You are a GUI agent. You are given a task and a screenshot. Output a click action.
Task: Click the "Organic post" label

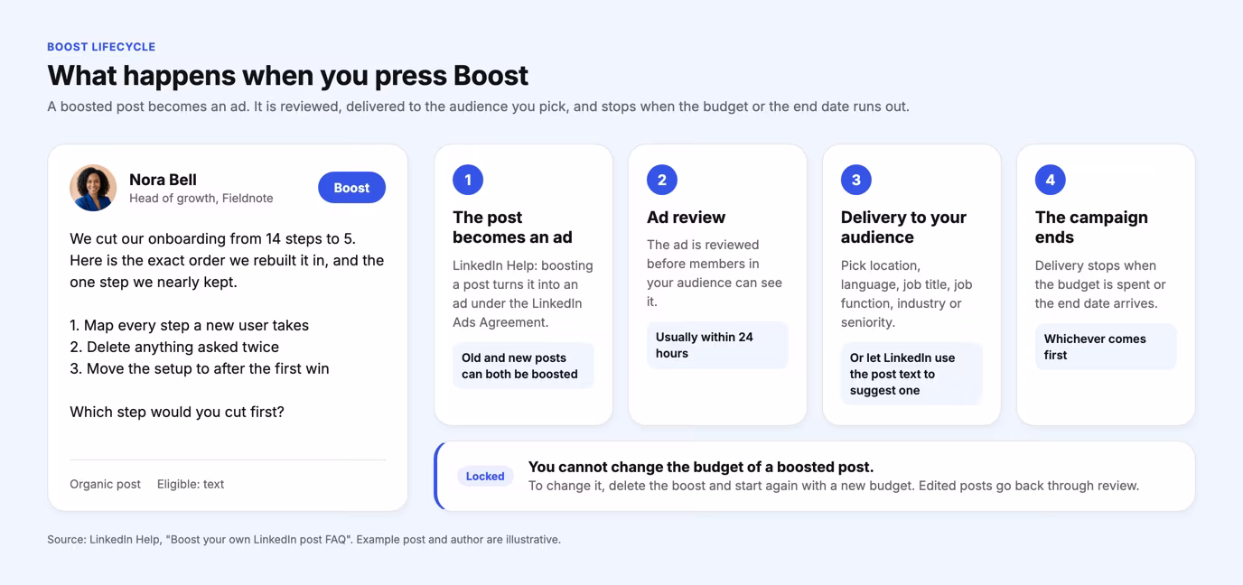[x=105, y=484]
